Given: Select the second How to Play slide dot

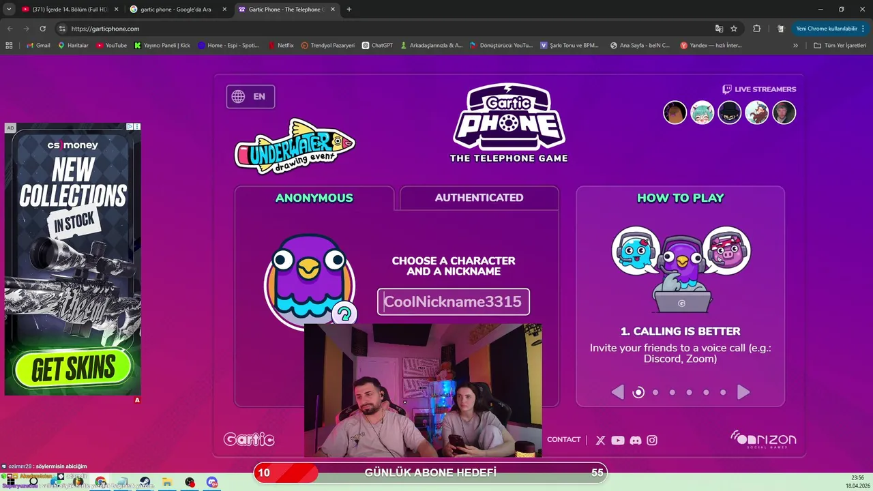Looking at the screenshot, I should click(x=655, y=392).
